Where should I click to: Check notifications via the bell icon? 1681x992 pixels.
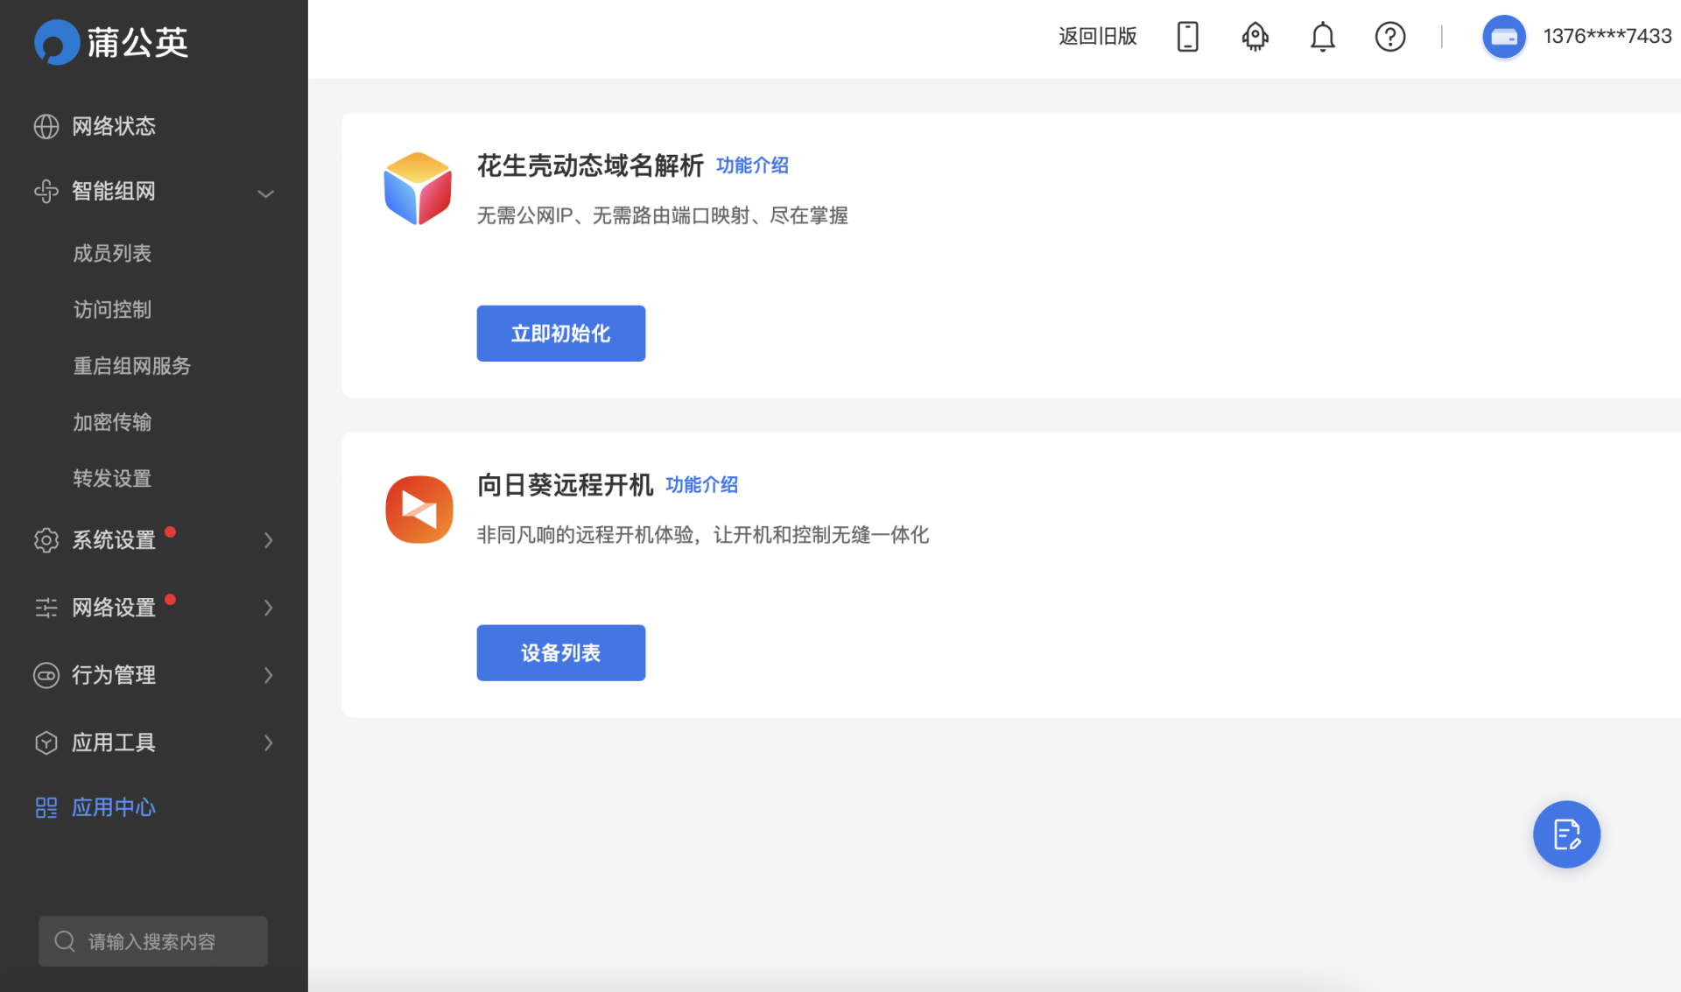coord(1322,37)
